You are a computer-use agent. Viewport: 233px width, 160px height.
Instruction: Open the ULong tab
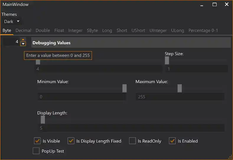coord(177,30)
